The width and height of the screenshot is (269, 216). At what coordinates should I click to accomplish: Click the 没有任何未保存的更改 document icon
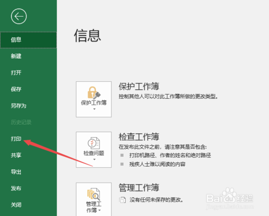pyautogui.click(x=122, y=200)
